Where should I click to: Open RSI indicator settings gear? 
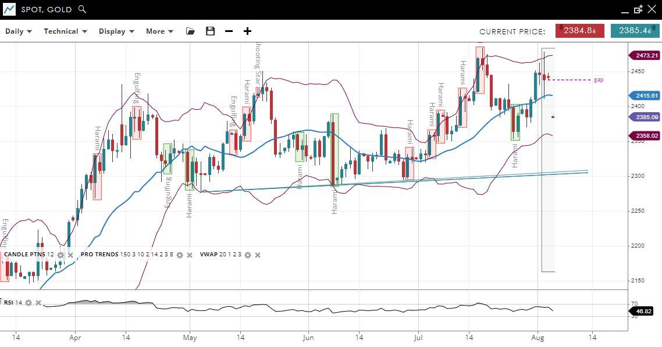coord(29,303)
